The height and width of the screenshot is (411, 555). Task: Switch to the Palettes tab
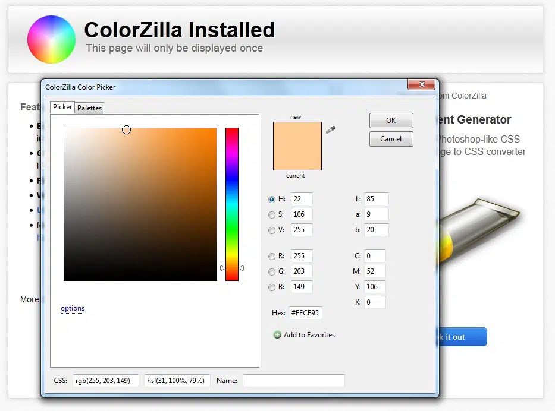(89, 108)
